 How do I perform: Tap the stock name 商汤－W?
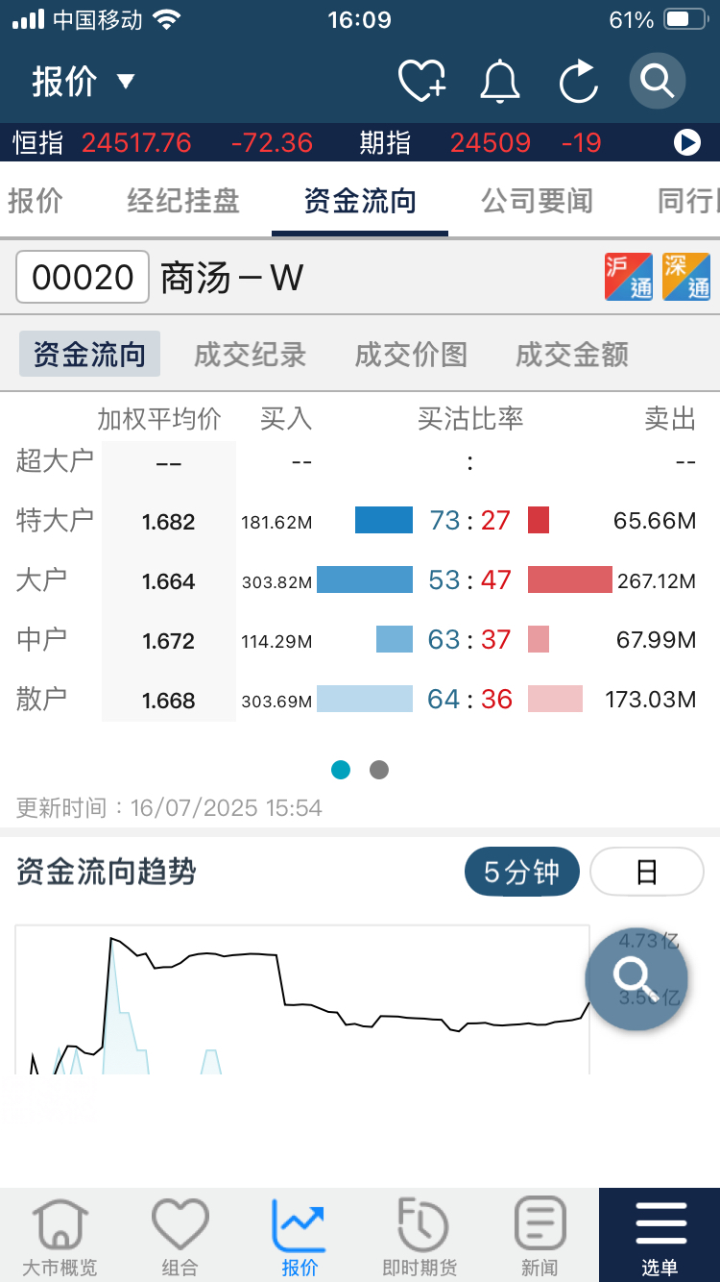pos(231,279)
